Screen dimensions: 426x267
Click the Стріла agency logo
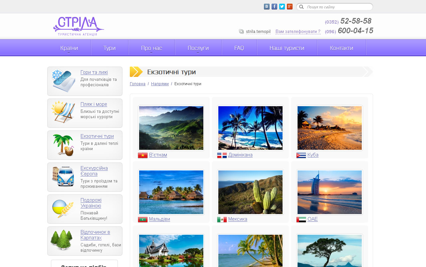pyautogui.click(x=79, y=26)
